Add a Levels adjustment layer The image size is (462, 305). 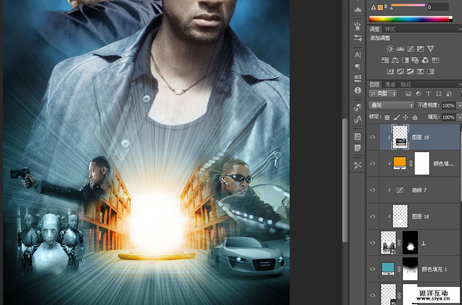tap(400, 49)
